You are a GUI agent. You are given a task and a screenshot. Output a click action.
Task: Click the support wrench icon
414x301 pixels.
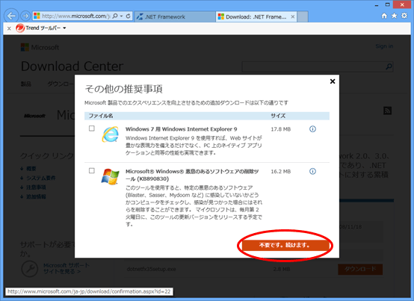point(29,269)
